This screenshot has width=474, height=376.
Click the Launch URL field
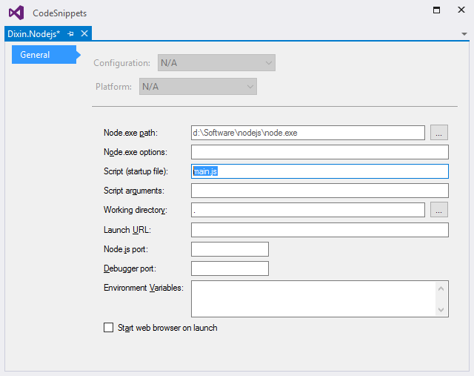pos(320,230)
